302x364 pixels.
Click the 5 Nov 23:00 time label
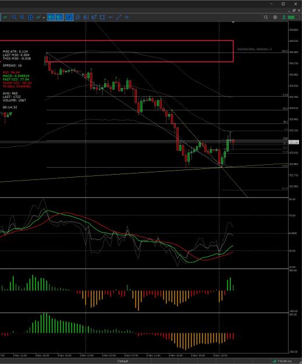tap(87, 355)
